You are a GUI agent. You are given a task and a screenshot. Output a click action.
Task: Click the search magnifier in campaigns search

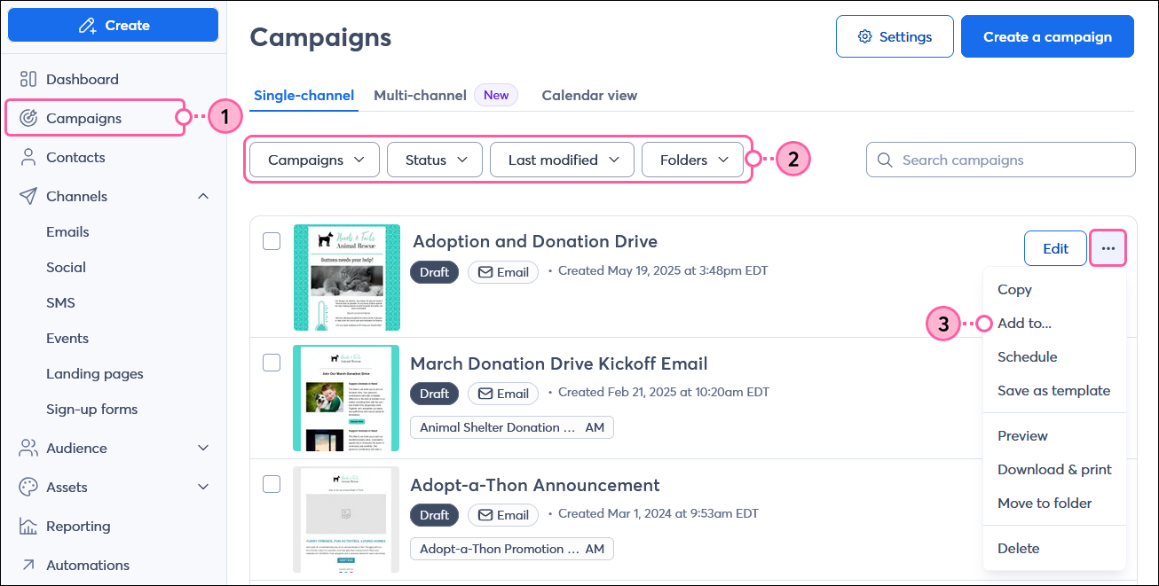click(884, 160)
